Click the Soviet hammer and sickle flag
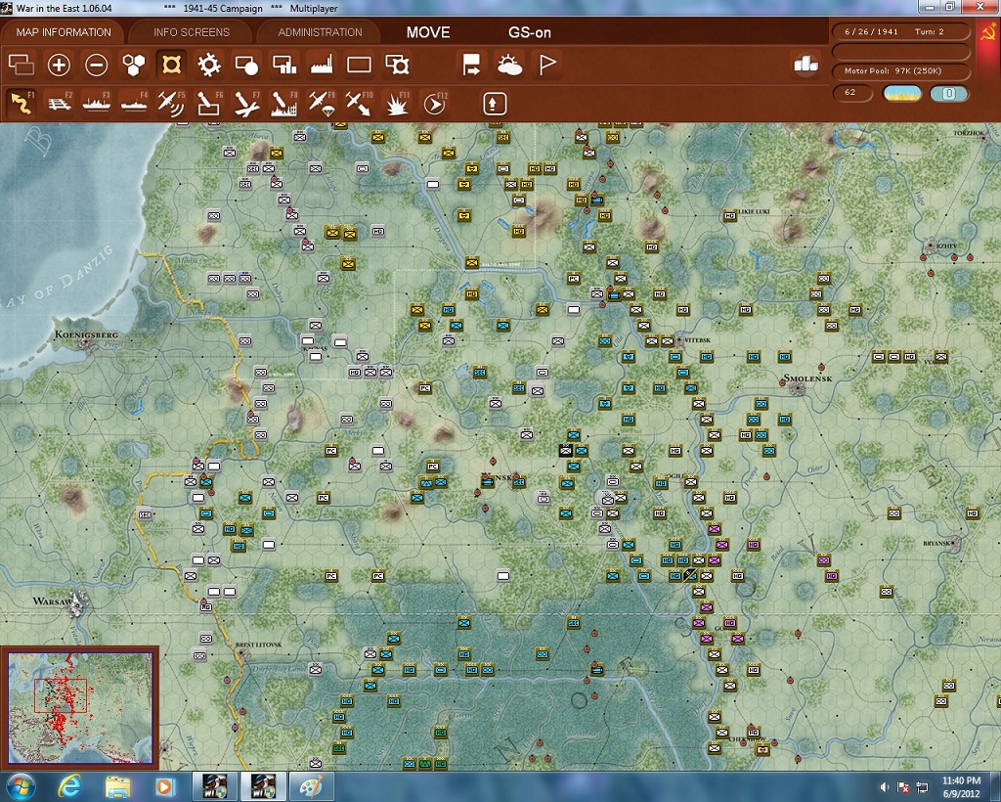Screen dimensions: 1001x802 (987, 31)
